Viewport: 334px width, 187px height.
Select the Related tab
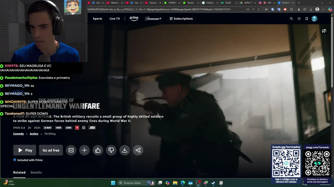point(19,172)
